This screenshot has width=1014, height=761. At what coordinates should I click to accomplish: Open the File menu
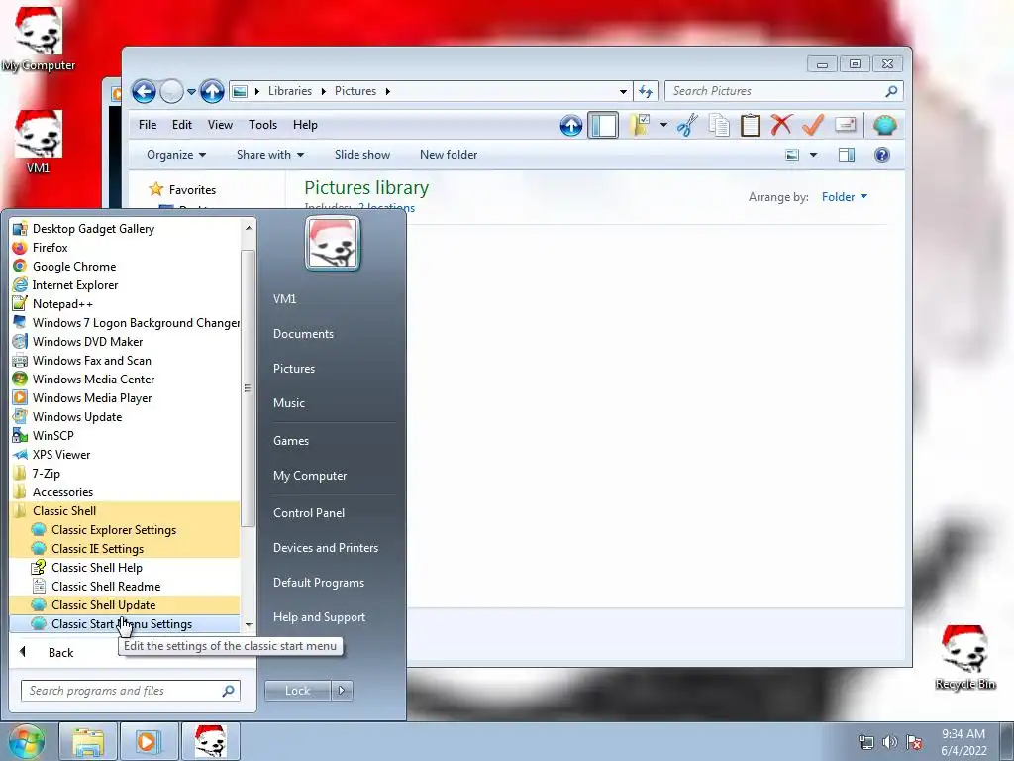point(148,125)
